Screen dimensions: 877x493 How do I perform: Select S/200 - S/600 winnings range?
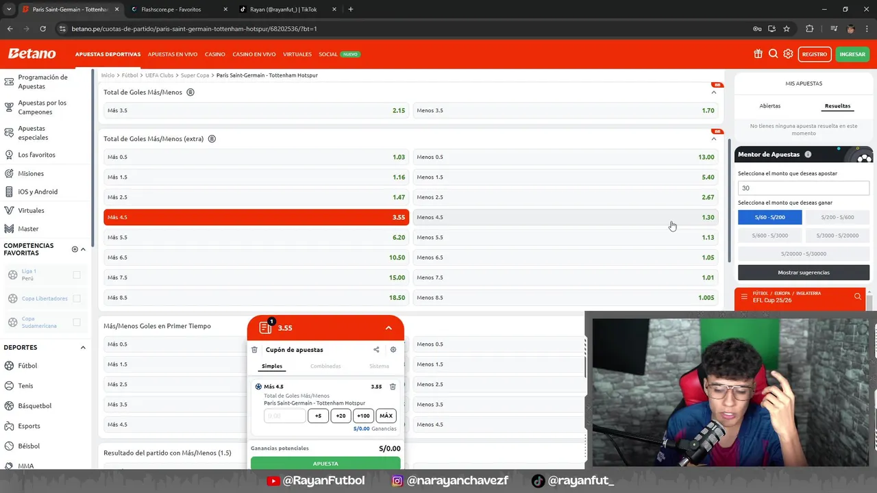coord(837,217)
